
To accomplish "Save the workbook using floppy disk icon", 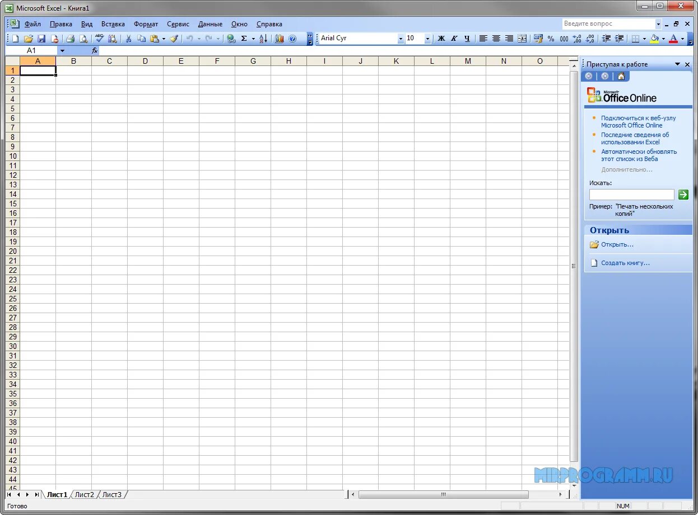I will [x=41, y=39].
